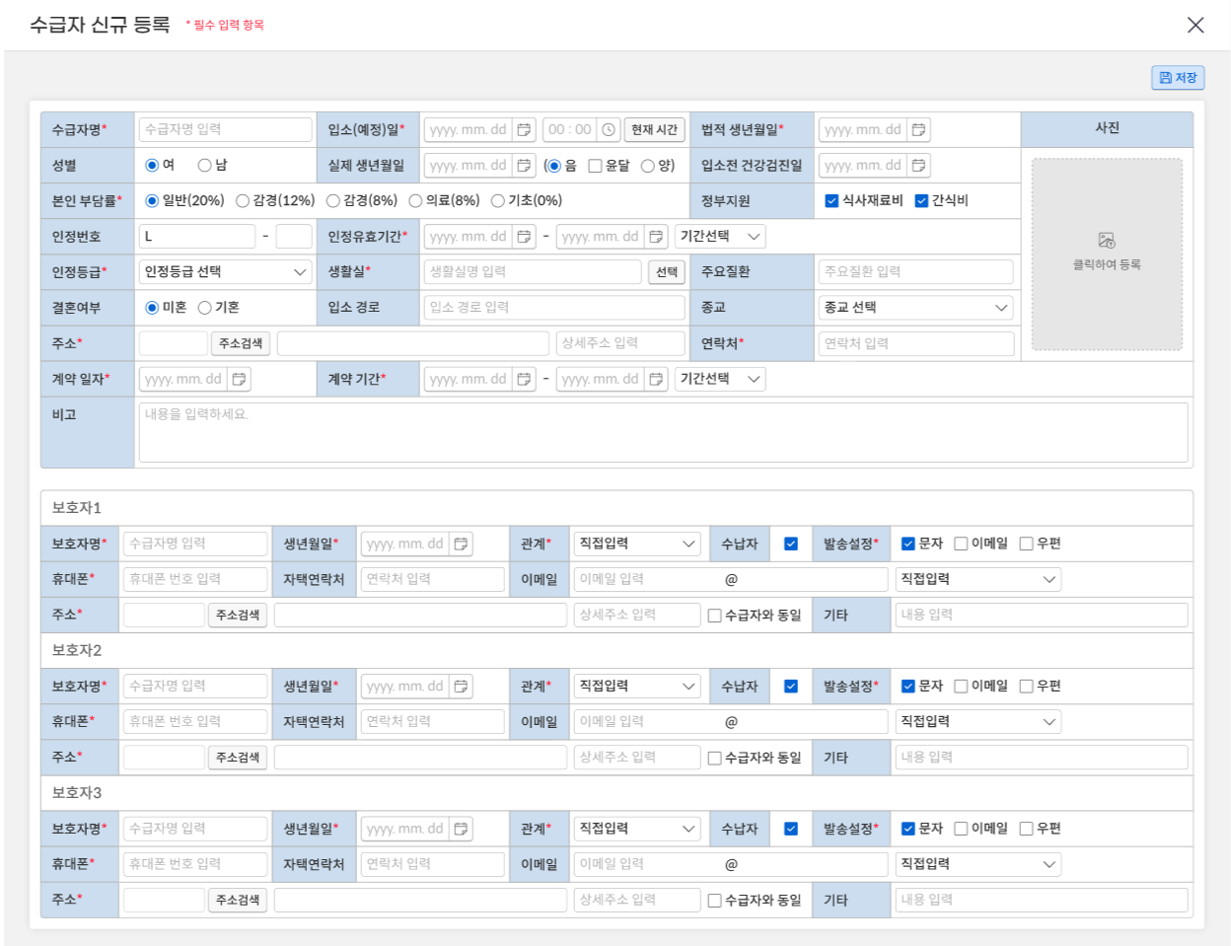Click the 클릭하여 등록 photo area
The width and height of the screenshot is (1231, 946).
click(x=1107, y=255)
